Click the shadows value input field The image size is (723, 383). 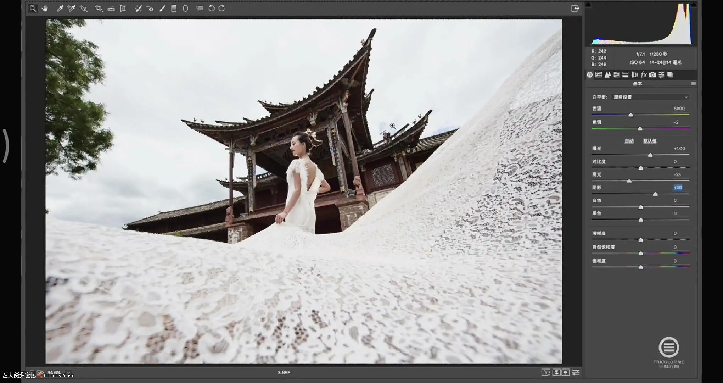coord(678,188)
